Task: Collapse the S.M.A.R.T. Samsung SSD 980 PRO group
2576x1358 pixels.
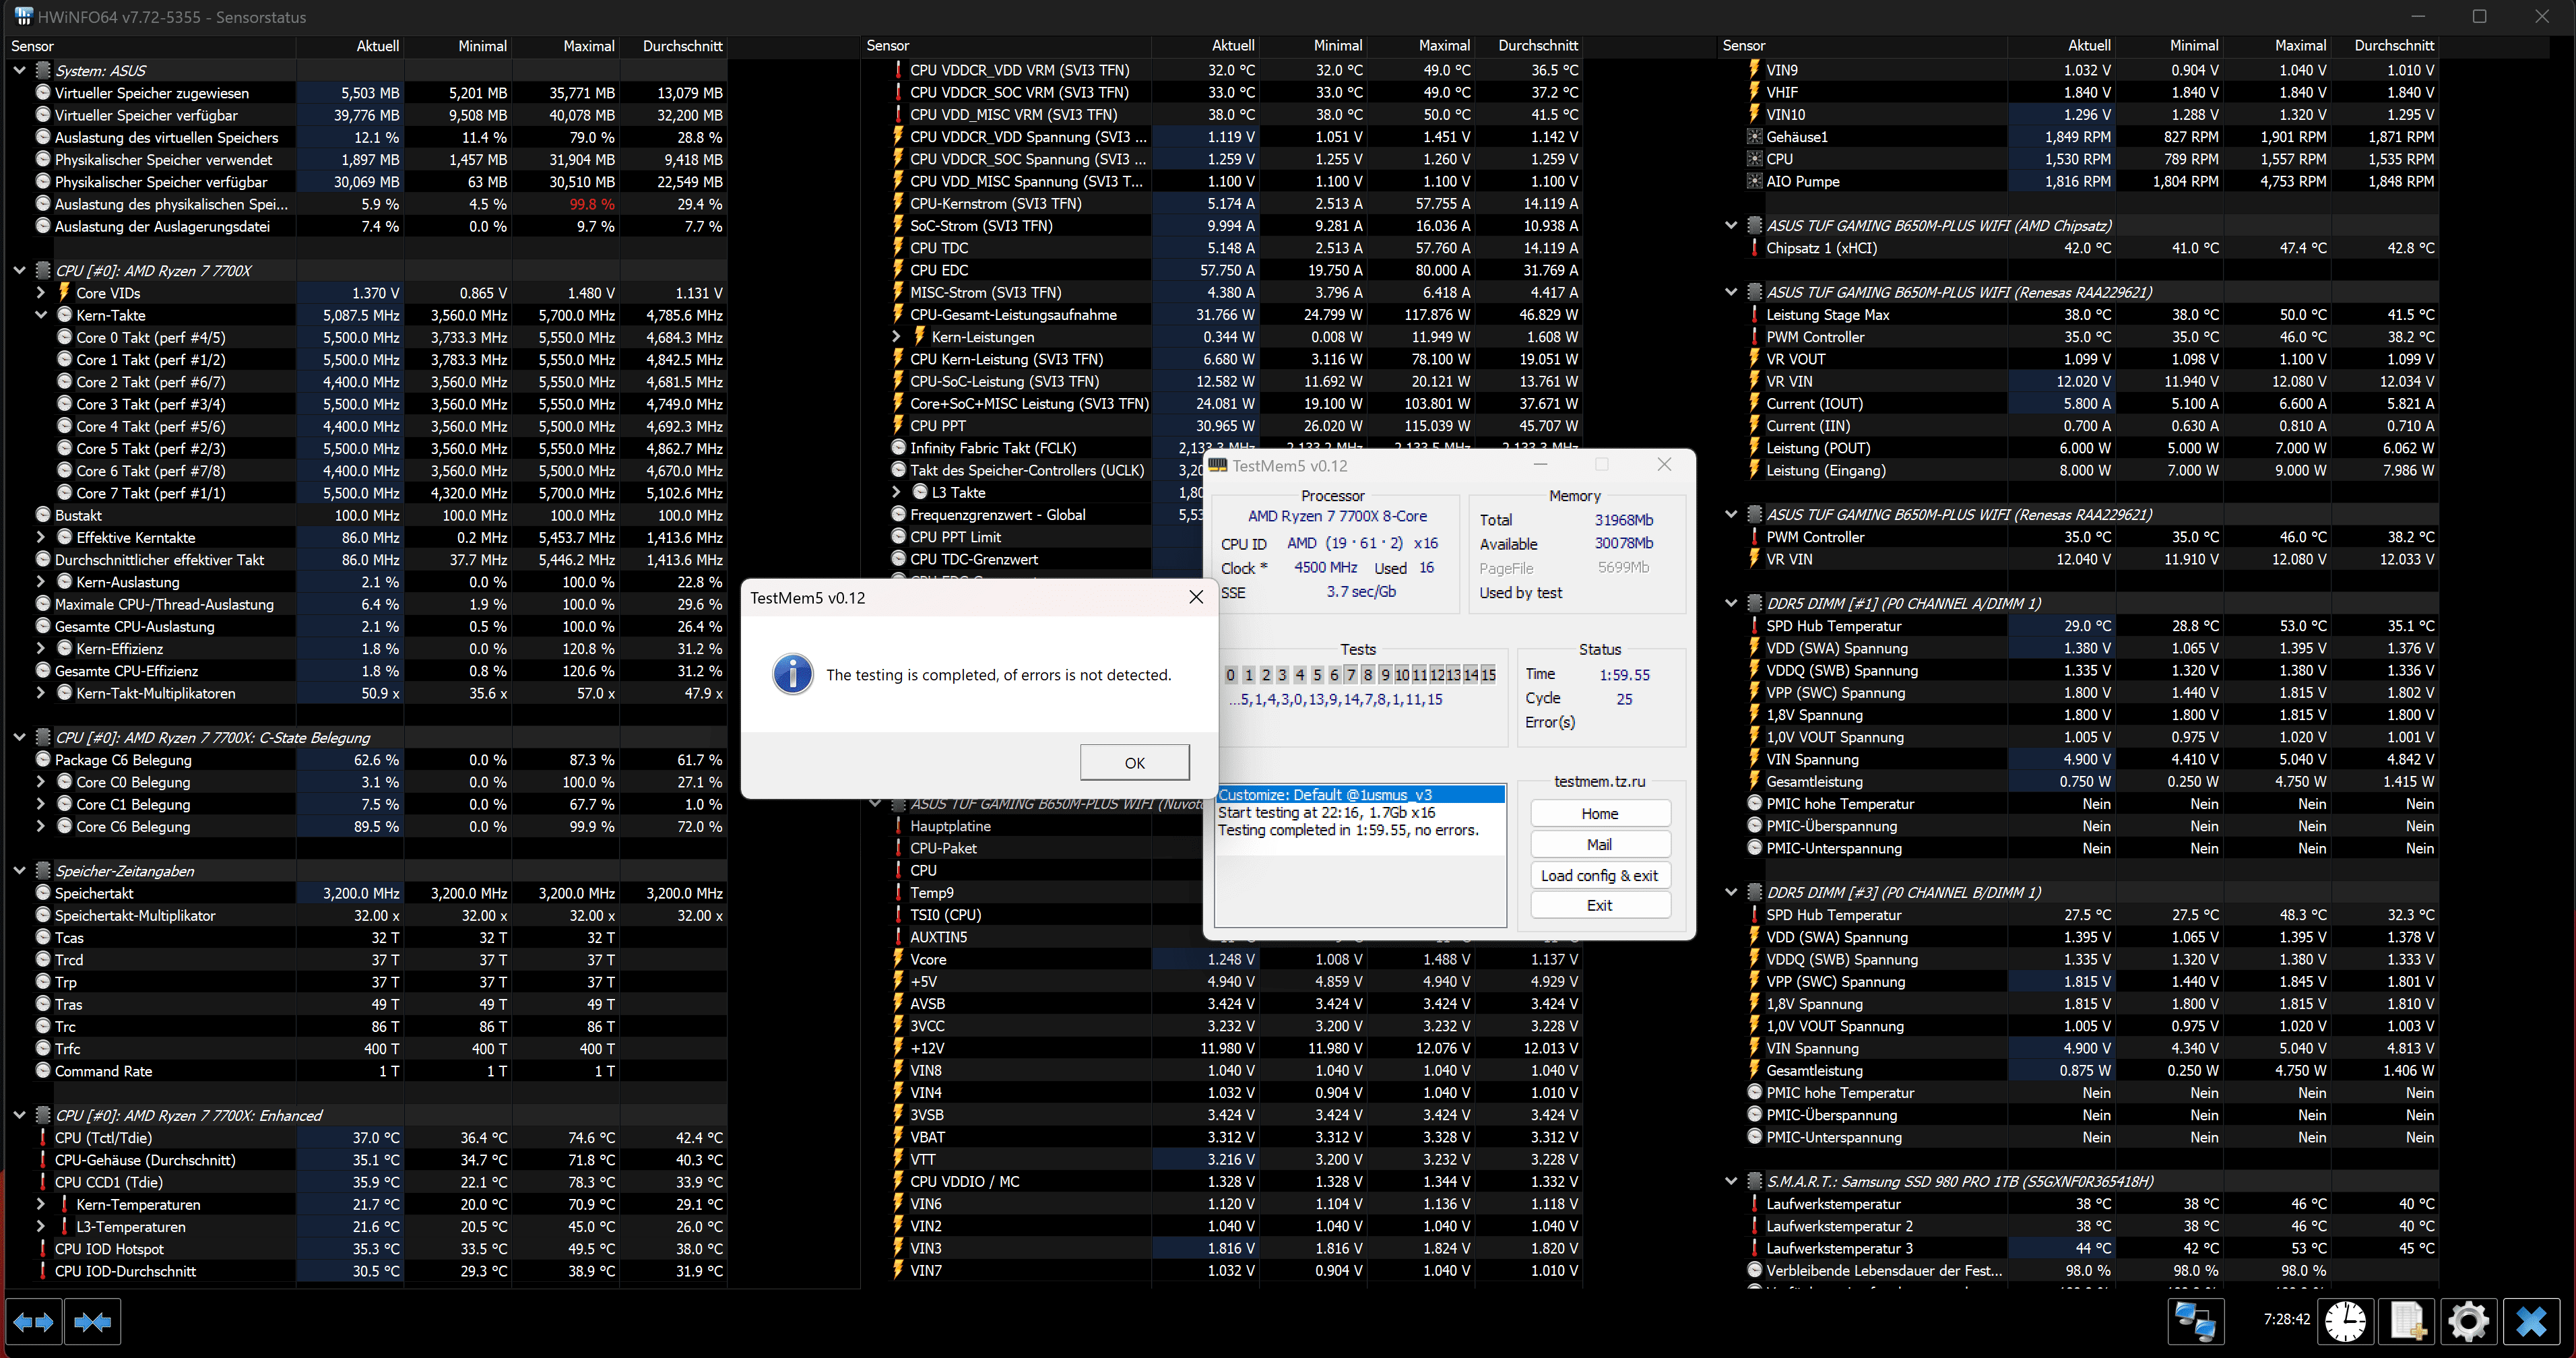Action: pos(1731,1181)
